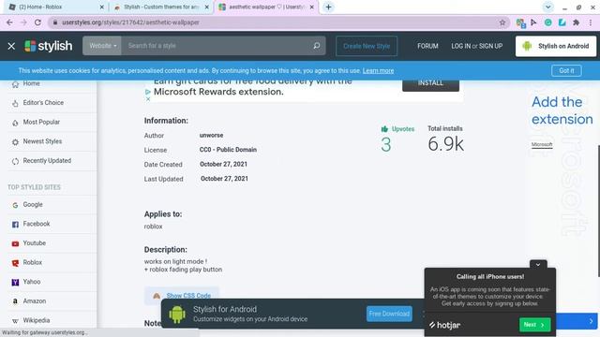This screenshot has height=337, width=600.
Task: Click Free Download for Stylish Android
Action: tap(389, 314)
